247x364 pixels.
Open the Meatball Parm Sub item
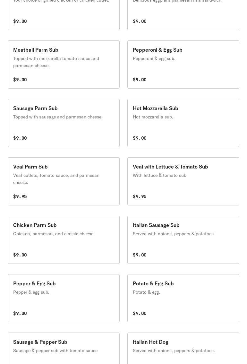pos(64,65)
